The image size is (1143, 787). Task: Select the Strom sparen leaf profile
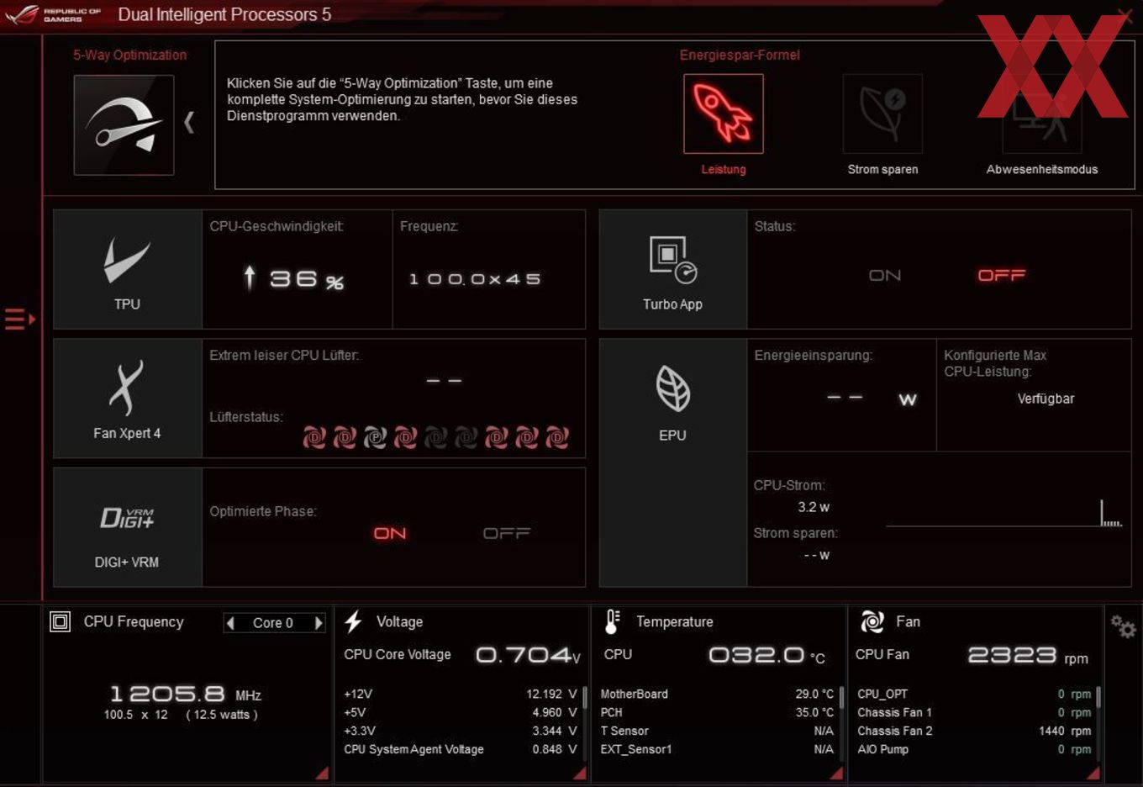coord(882,114)
